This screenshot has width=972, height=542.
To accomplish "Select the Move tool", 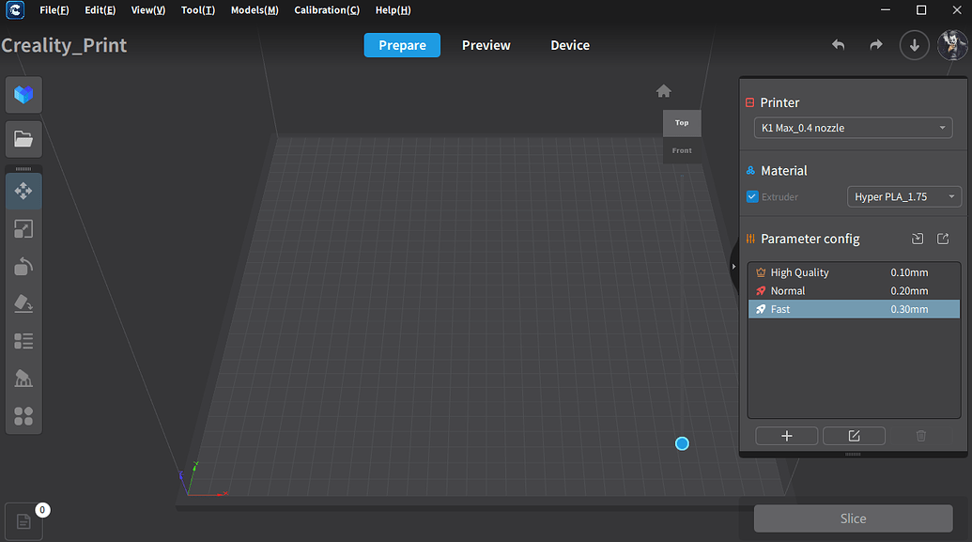I will pos(23,191).
